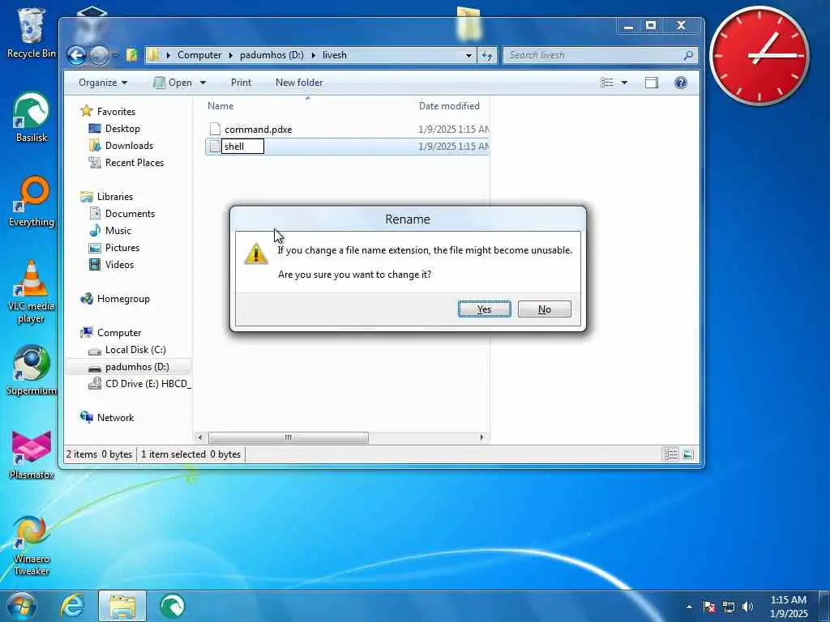Screen dimensions: 830x622
Task: Show hidden system tray icons arrow
Action: [689, 607]
